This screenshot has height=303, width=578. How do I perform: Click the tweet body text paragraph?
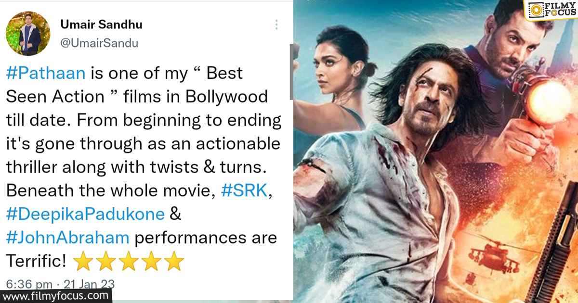pos(144,166)
